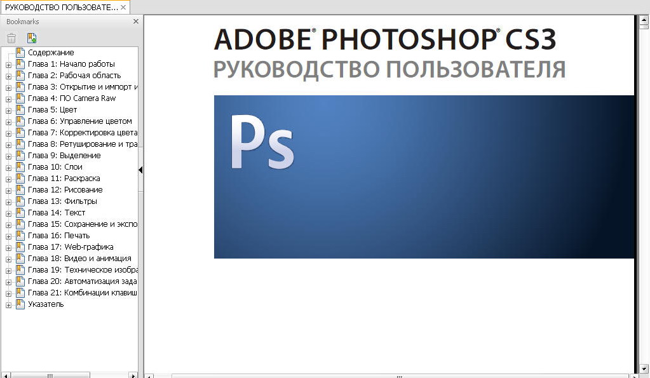Click bookmark icon beside Глава 14: Текст
This screenshot has width=650, height=378.
(20, 212)
